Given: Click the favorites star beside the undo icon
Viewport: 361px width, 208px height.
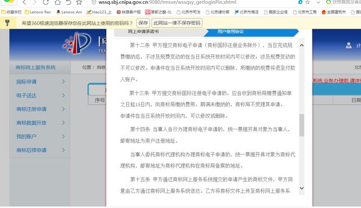Looking at the screenshot, I should click(x=79, y=2).
